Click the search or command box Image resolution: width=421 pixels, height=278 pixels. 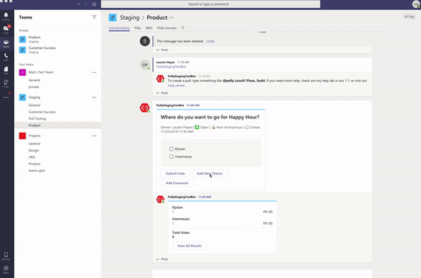tap(211, 4)
